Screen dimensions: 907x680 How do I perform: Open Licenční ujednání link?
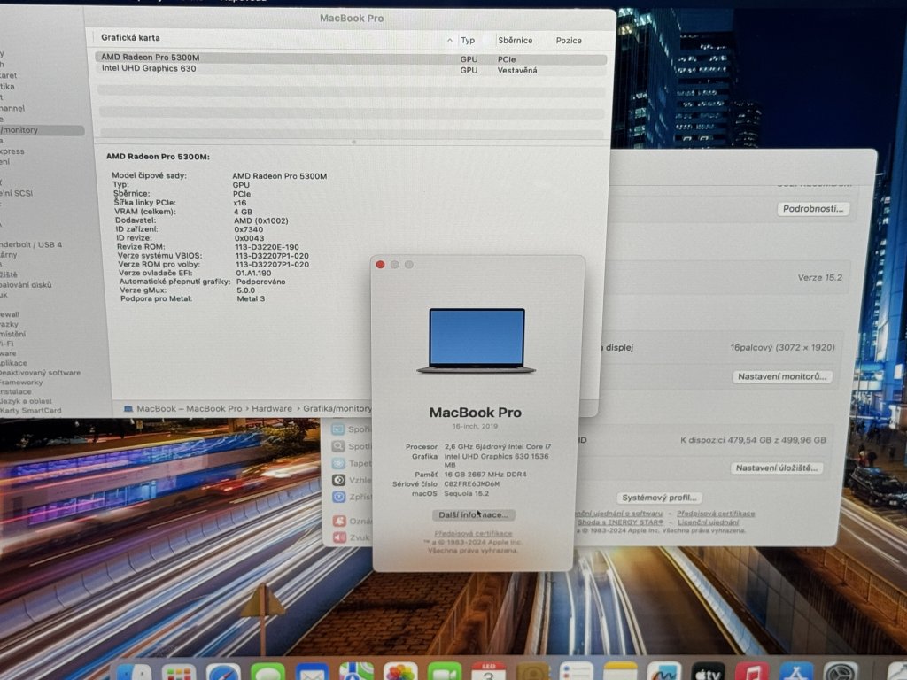click(x=708, y=522)
